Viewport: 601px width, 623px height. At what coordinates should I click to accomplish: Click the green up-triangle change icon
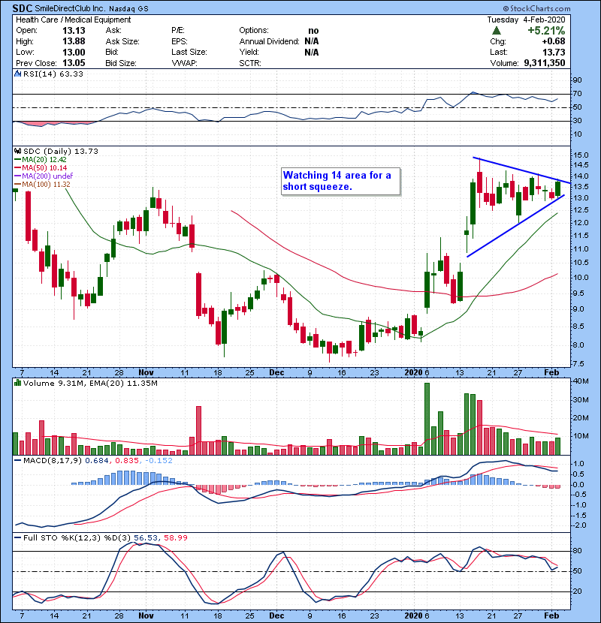[x=496, y=31]
